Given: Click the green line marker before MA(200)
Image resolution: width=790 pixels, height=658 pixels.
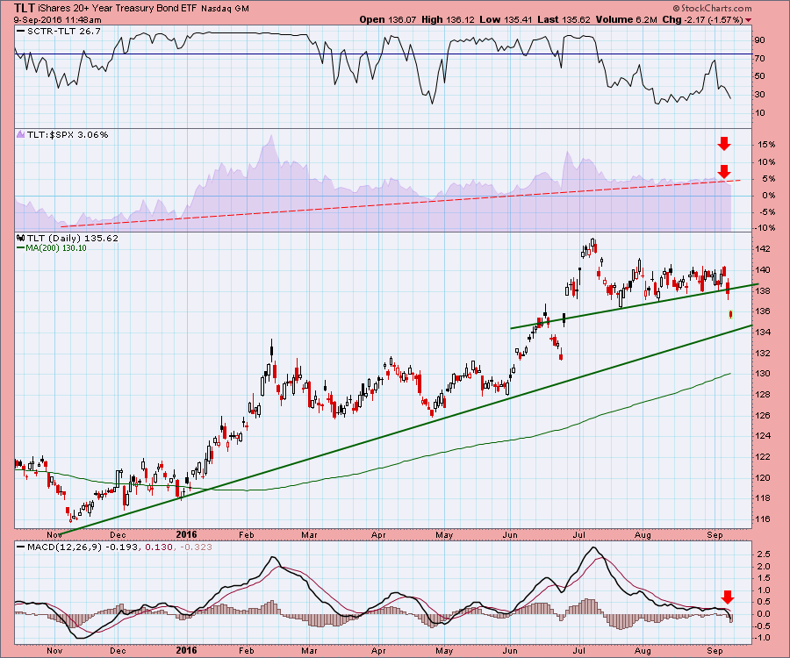Looking at the screenshot, I should coord(20,248).
